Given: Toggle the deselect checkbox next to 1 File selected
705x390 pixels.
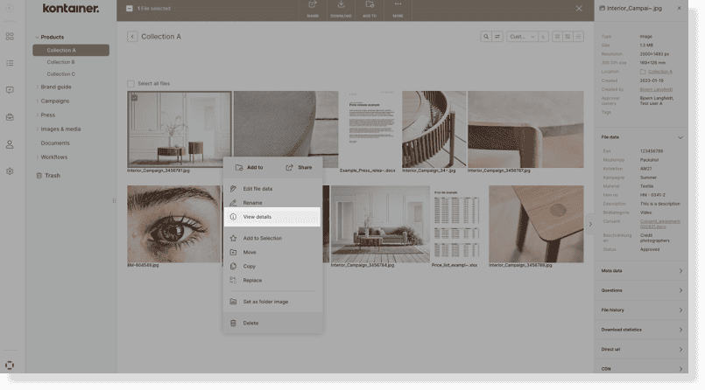Looking at the screenshot, I should tap(130, 9).
